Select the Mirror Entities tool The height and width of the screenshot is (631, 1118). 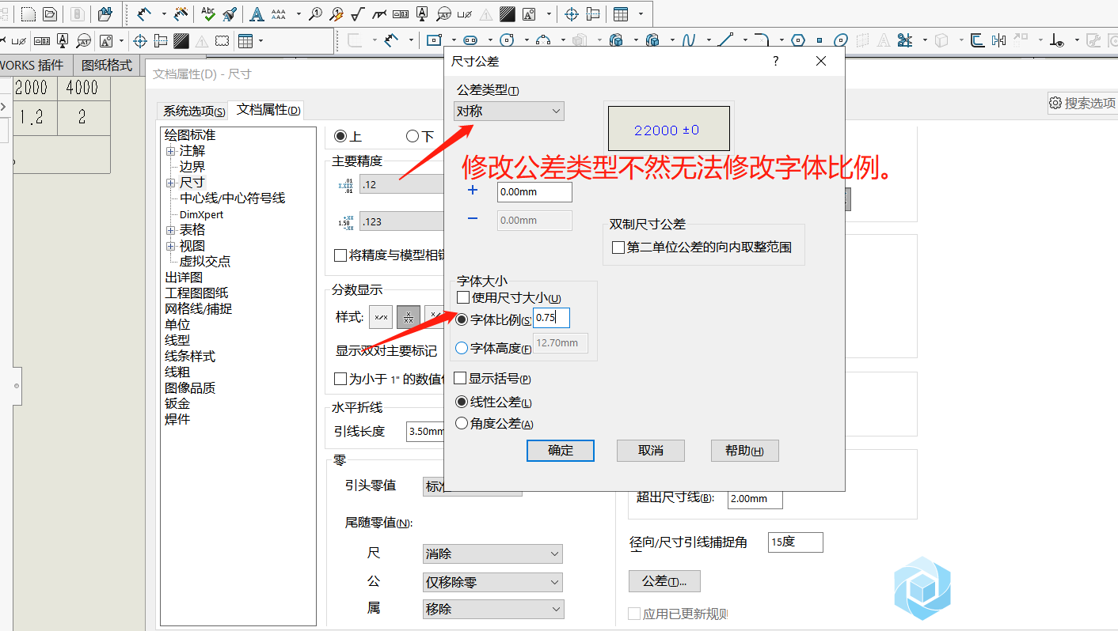(x=998, y=40)
